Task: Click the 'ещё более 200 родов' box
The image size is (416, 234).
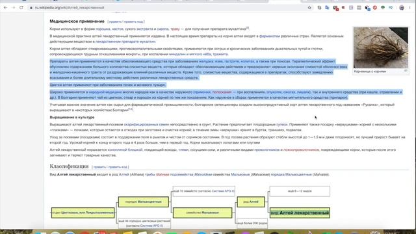Action: point(252,224)
